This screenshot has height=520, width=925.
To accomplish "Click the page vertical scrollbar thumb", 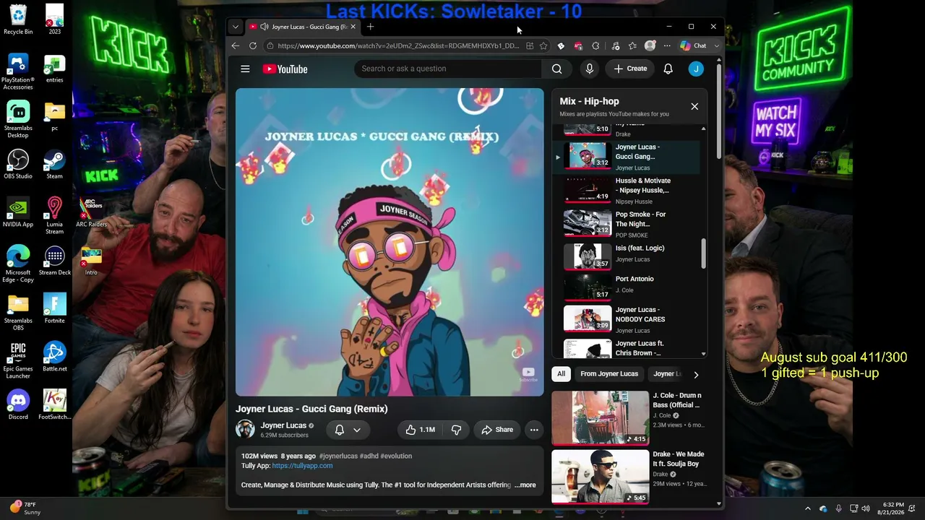I will [x=718, y=112].
